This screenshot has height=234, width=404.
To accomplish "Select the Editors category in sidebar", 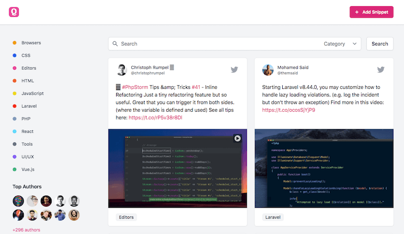I will point(29,68).
